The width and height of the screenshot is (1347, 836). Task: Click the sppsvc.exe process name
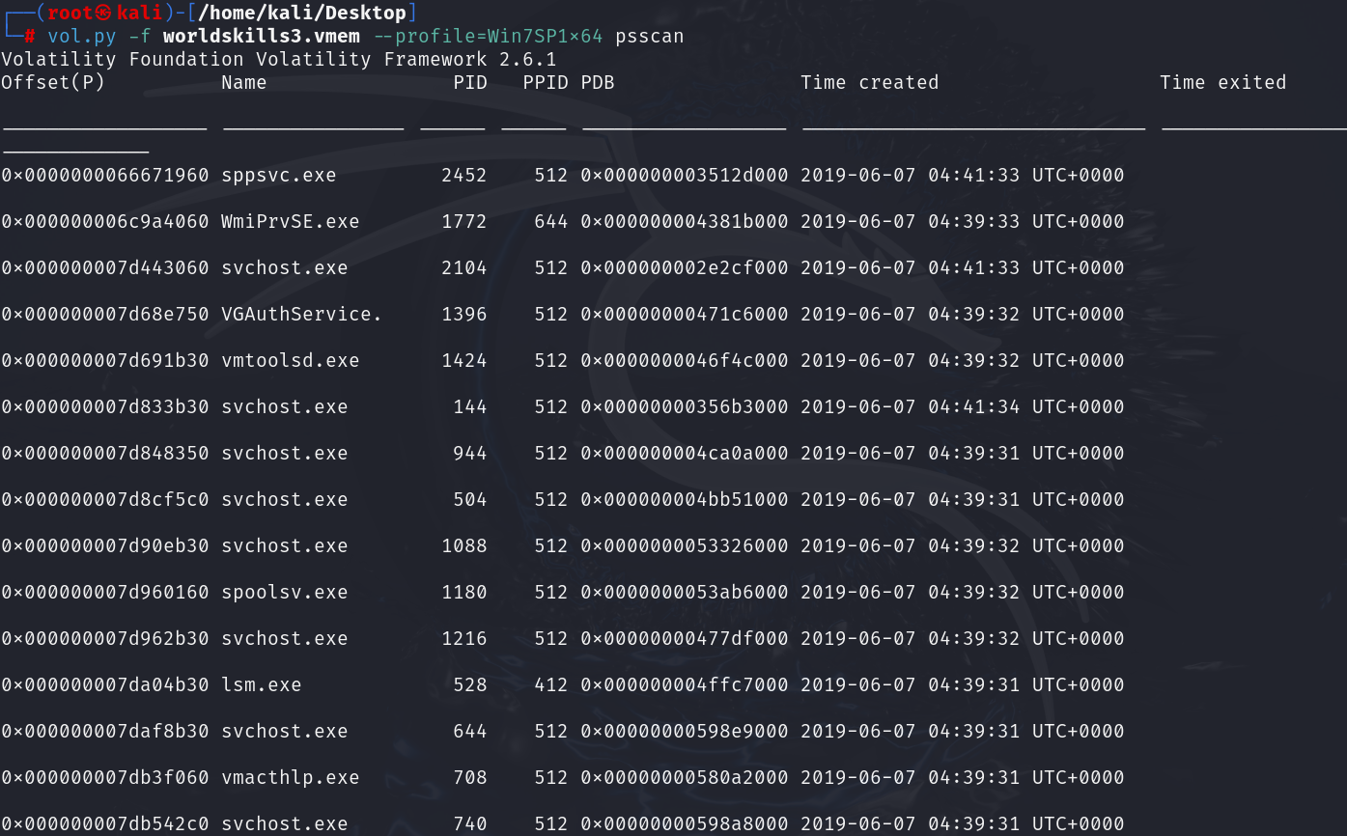tap(279, 175)
